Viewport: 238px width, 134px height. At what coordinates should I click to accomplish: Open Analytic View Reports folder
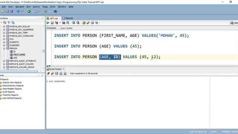click(12, 83)
